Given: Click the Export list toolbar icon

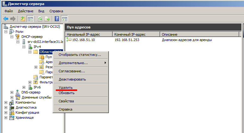Looking at the screenshot, I should 47,19.
